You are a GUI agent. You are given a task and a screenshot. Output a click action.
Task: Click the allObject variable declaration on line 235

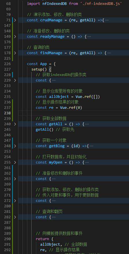point(59,97)
